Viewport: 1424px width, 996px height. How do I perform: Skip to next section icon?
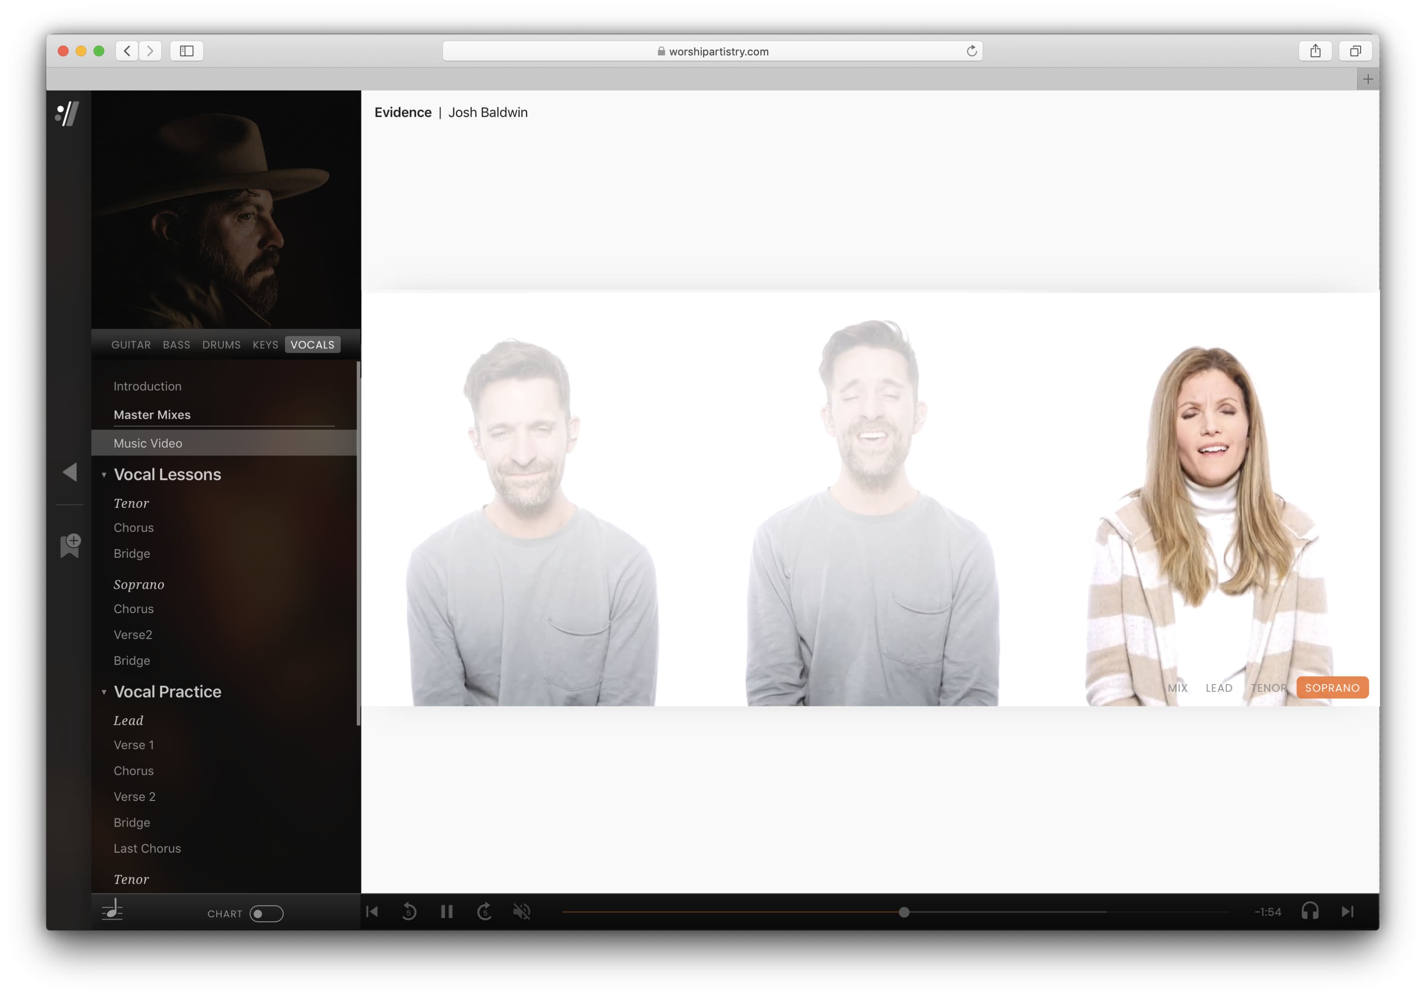point(1347,912)
